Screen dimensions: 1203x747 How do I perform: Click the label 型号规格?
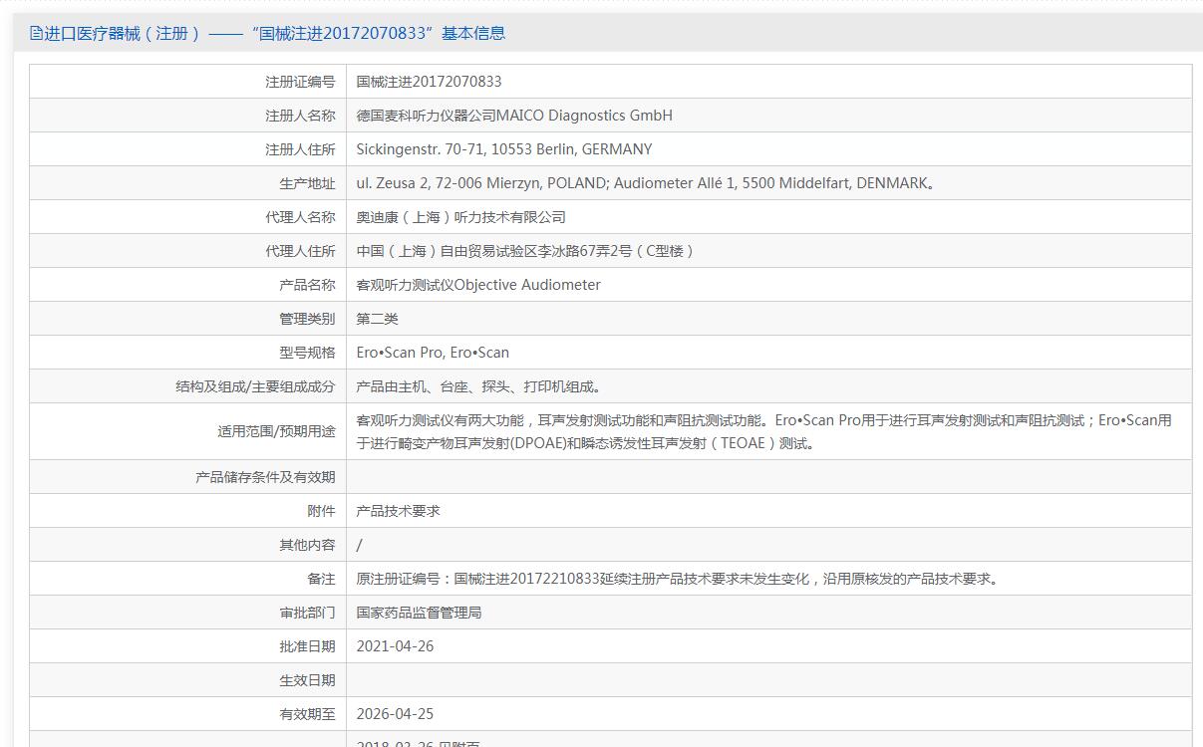click(x=307, y=353)
